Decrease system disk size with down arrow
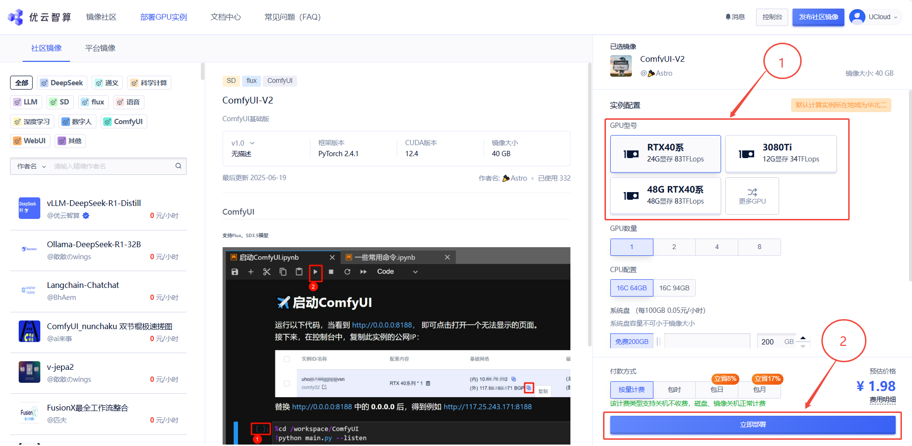Viewport: 912px width, 446px height. pos(803,346)
